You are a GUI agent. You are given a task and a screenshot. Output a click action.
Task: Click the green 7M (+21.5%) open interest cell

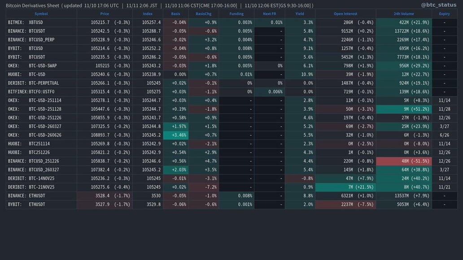345,187
